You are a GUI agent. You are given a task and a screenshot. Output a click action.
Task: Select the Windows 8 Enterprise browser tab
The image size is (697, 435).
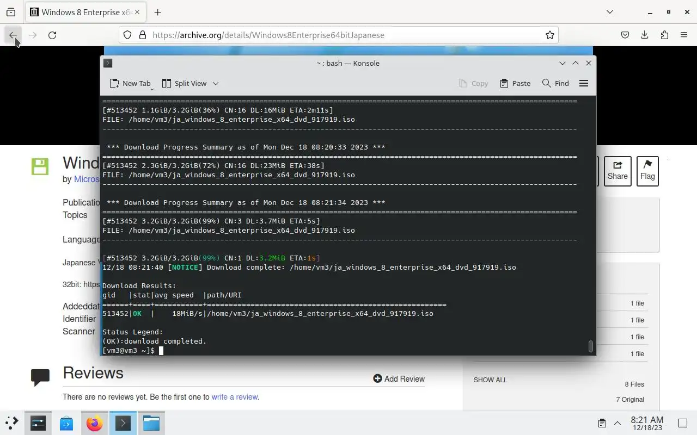85,12
